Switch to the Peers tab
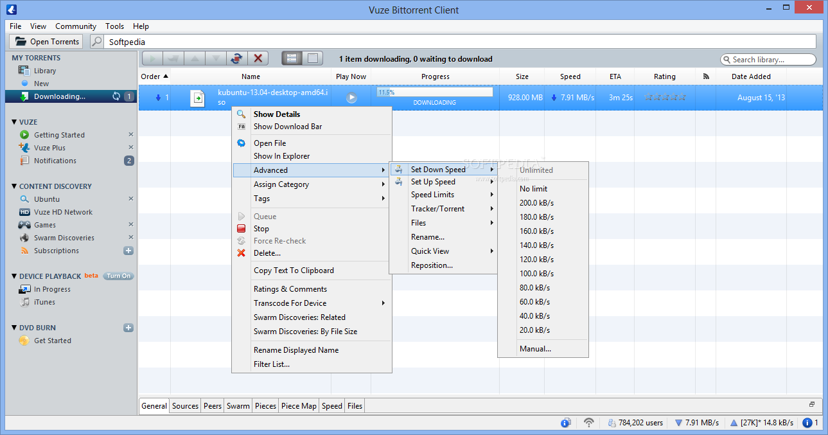The height and width of the screenshot is (435, 828). (x=212, y=405)
